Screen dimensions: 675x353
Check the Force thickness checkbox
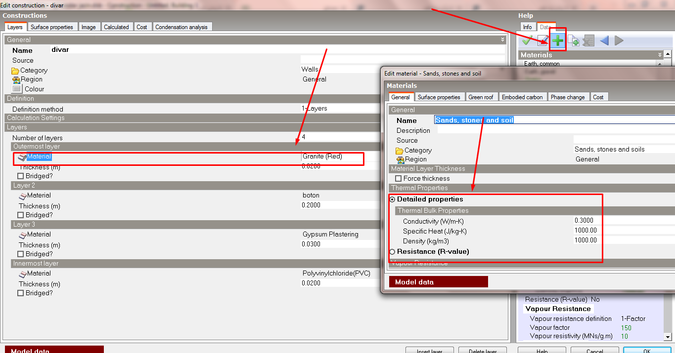[399, 178]
